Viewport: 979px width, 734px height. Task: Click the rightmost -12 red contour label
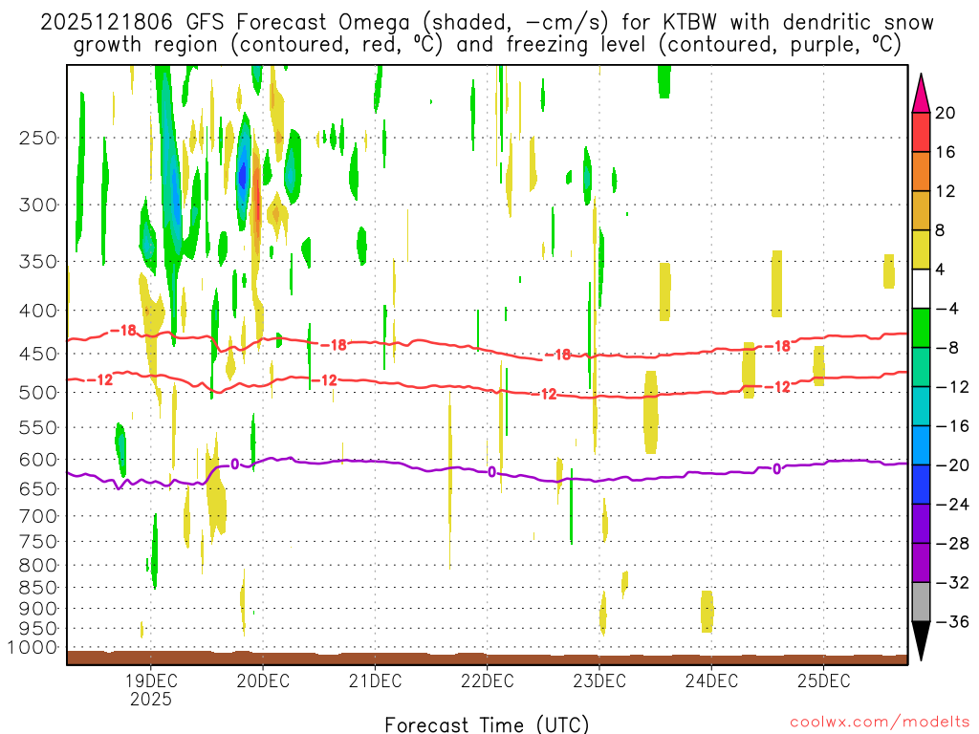coord(780,387)
